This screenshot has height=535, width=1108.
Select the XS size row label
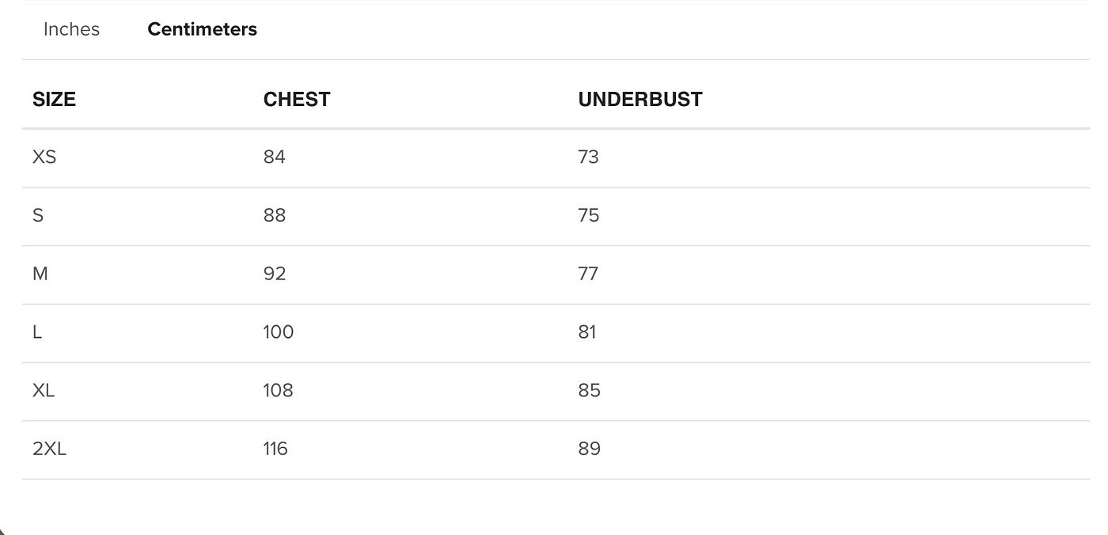click(x=44, y=157)
